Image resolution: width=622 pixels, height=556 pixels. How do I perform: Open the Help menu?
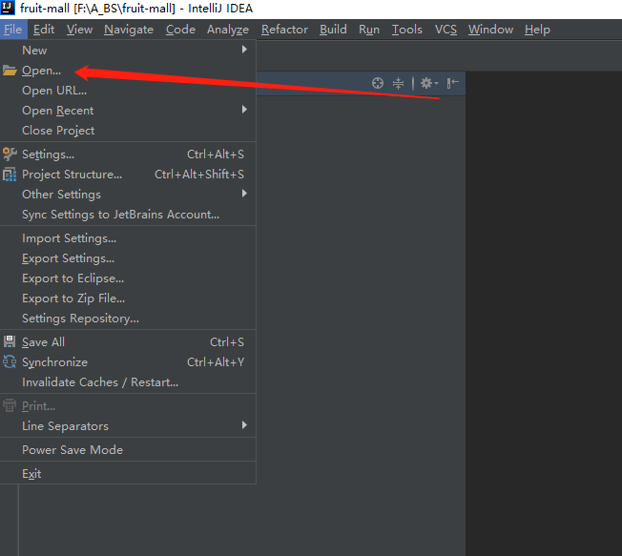(x=537, y=30)
